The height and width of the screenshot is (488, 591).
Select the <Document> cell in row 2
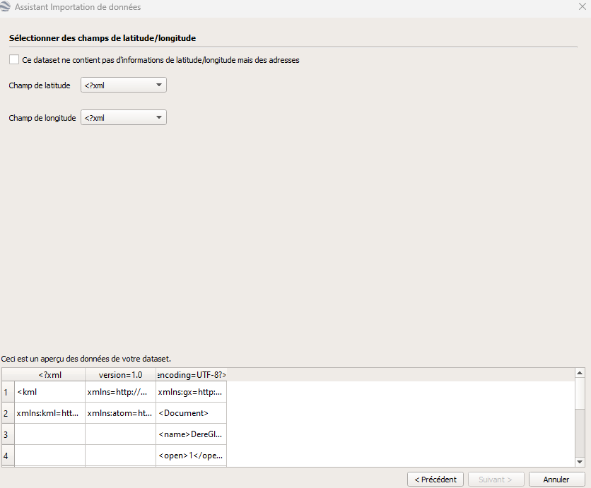click(x=191, y=413)
